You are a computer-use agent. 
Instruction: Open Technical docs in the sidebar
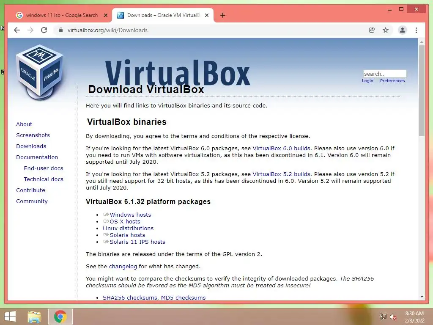pyautogui.click(x=44, y=179)
